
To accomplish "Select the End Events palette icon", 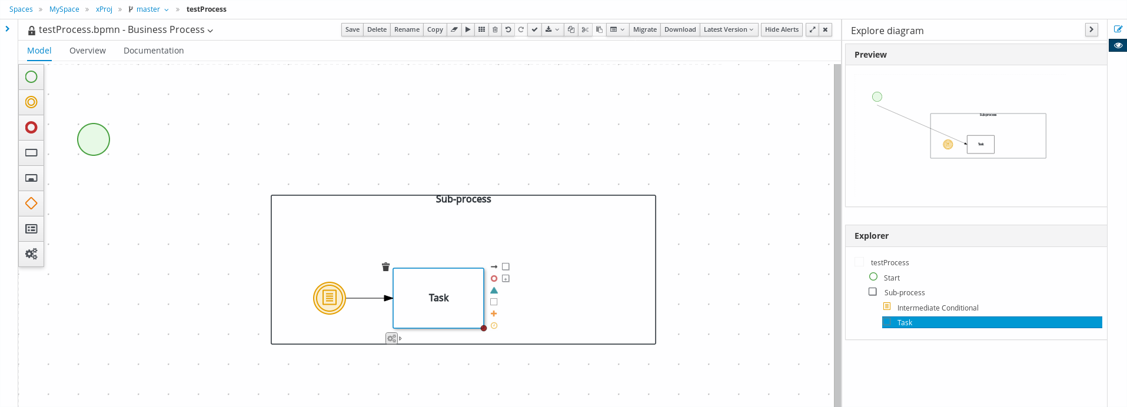I will tap(31, 128).
